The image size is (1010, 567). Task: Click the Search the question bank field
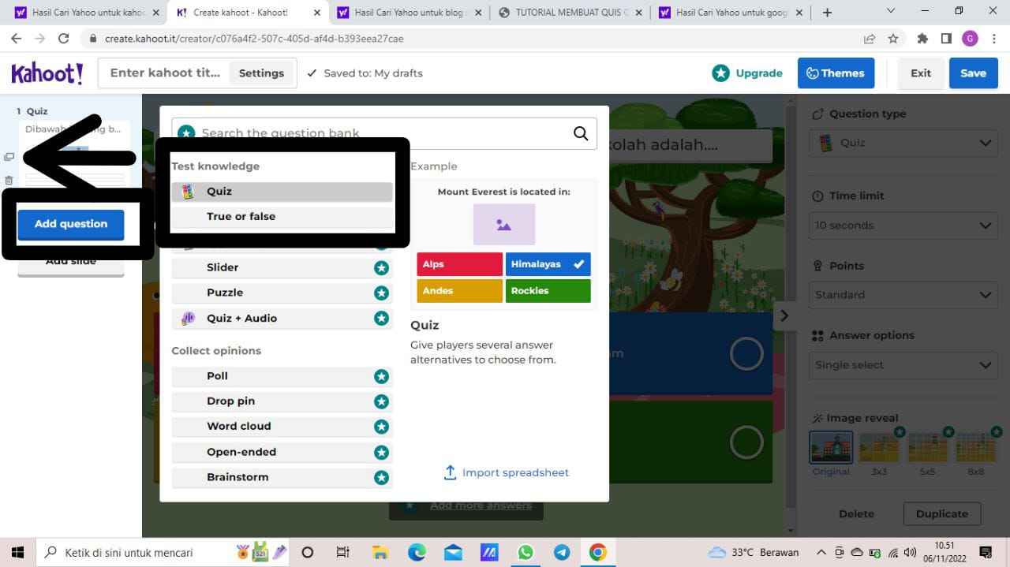tap(384, 133)
